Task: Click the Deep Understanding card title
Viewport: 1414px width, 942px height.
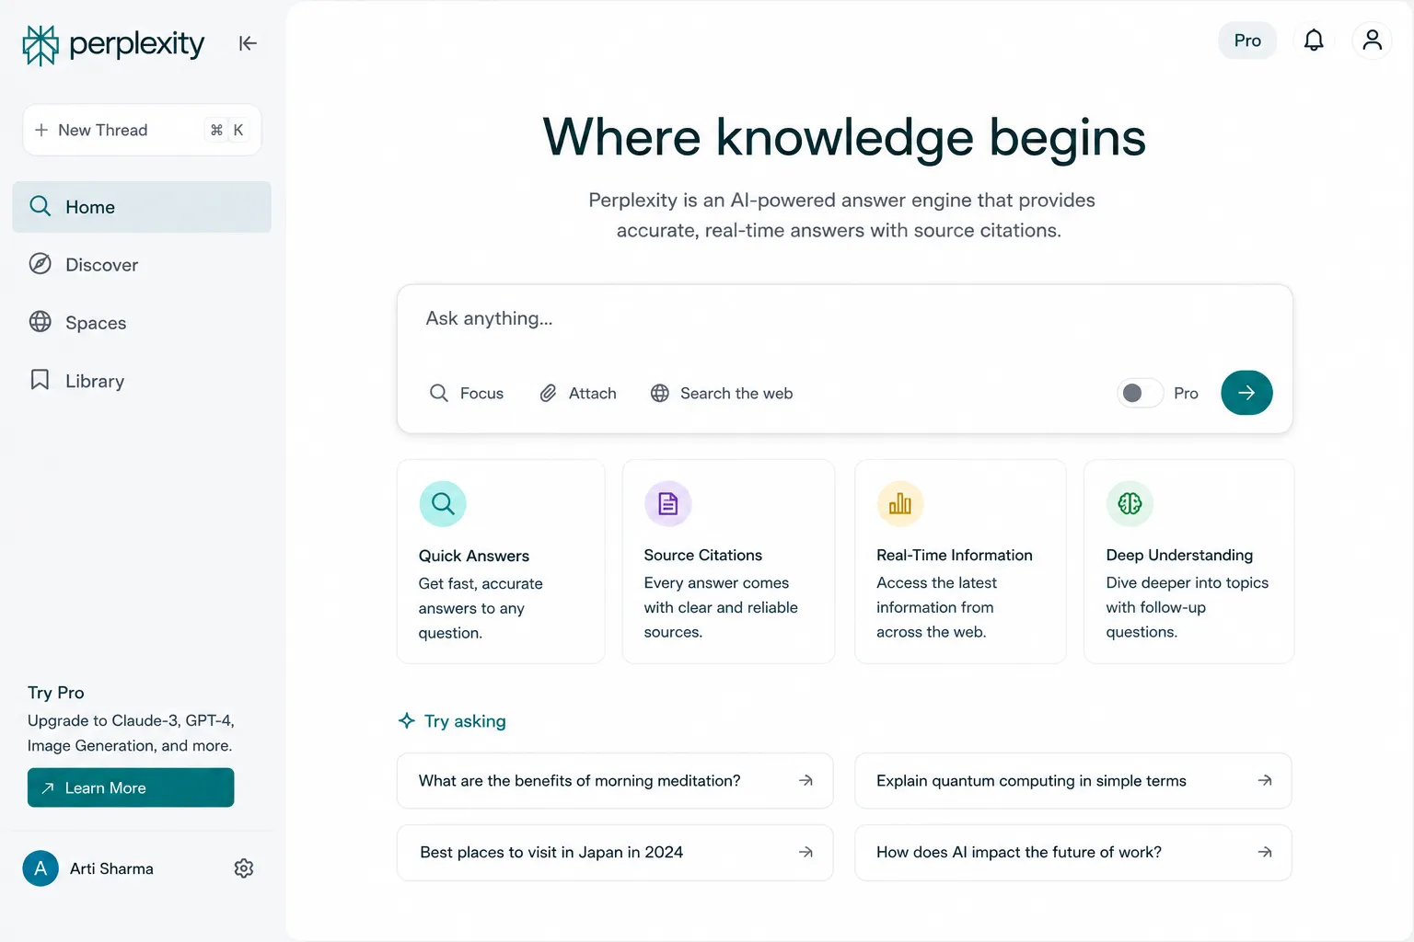Action: click(1179, 556)
